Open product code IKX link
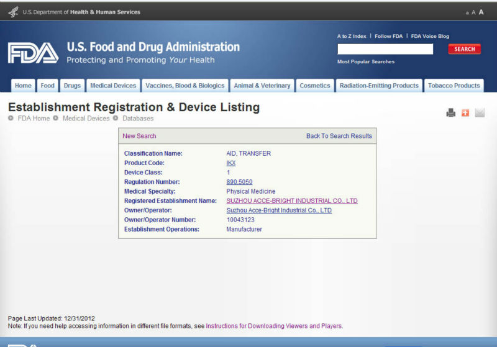 [230, 163]
